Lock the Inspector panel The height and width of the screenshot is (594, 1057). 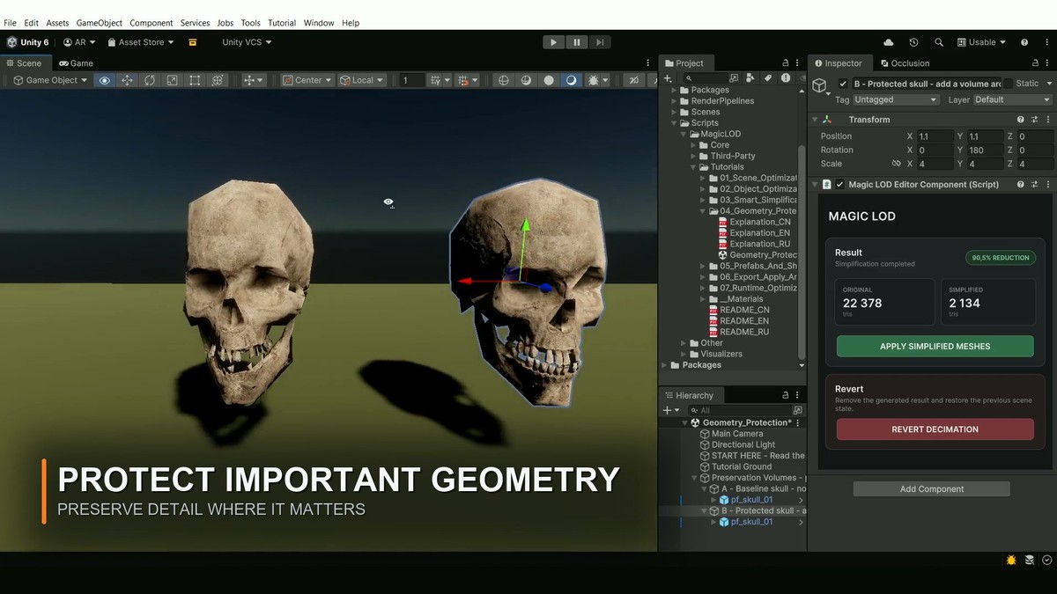1034,62
